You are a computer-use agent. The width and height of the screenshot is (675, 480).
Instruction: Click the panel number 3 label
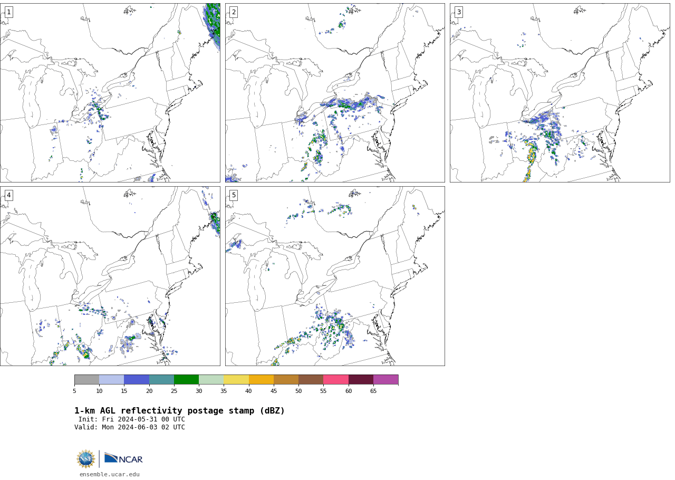tap(458, 12)
